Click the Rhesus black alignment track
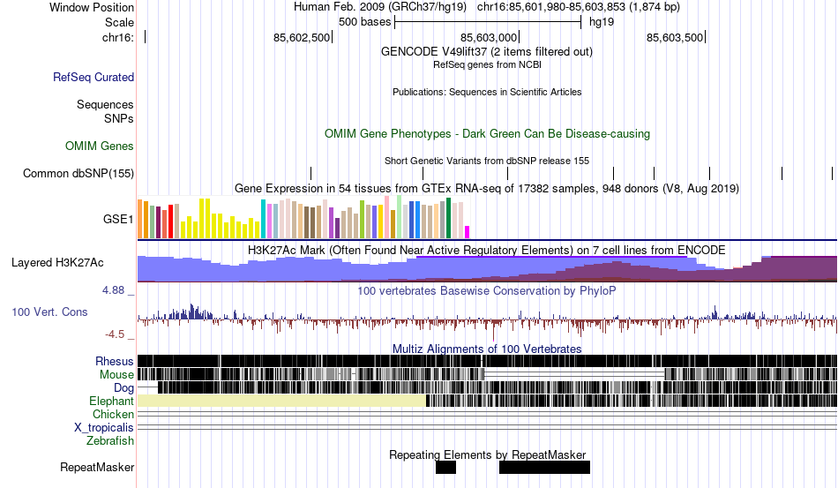The image size is (838, 488). [488, 361]
